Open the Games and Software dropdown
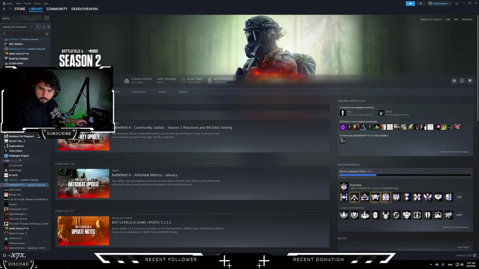 point(17,27)
